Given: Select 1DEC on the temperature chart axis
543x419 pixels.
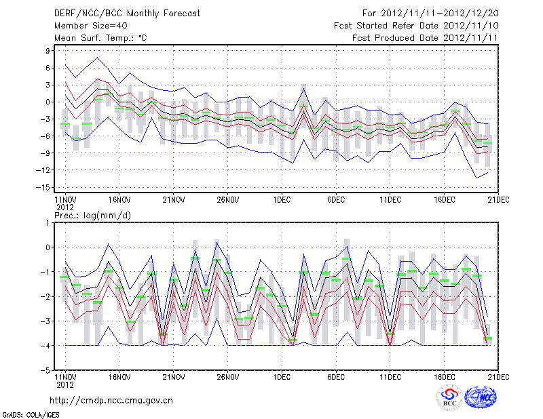Looking at the screenshot, I should pos(282,200).
